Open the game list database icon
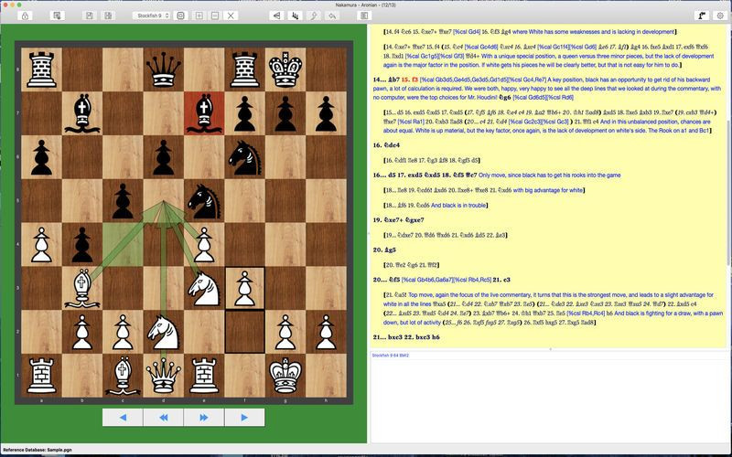 click(57, 16)
